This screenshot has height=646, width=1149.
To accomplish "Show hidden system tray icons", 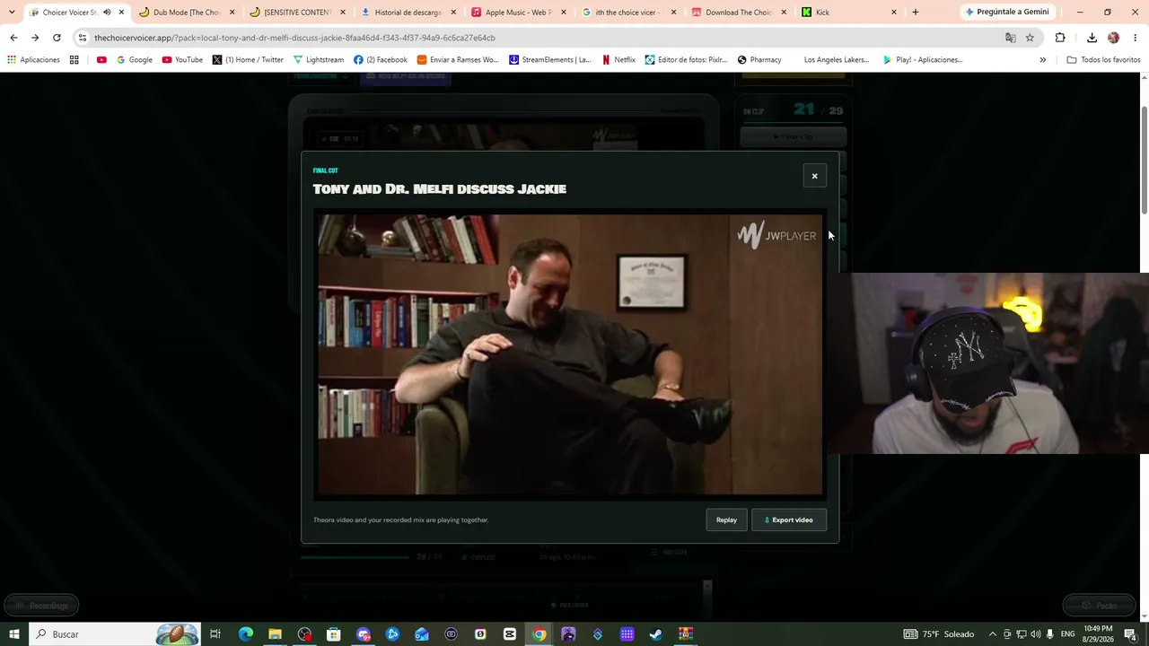I will click(x=992, y=634).
